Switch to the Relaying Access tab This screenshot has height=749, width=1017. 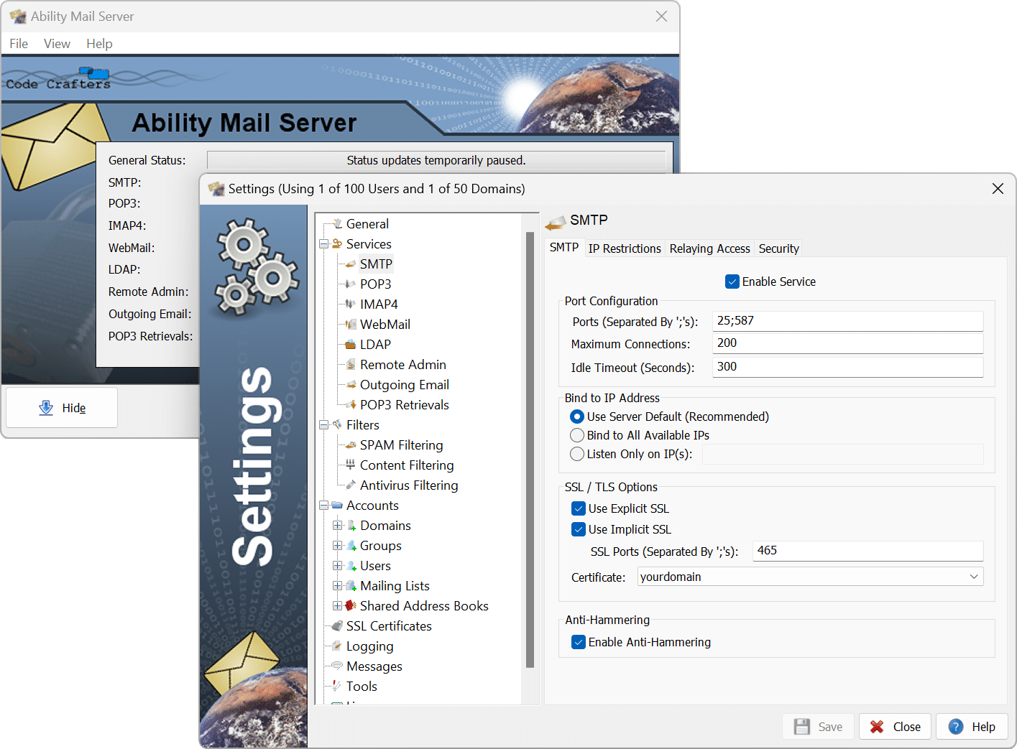point(709,248)
